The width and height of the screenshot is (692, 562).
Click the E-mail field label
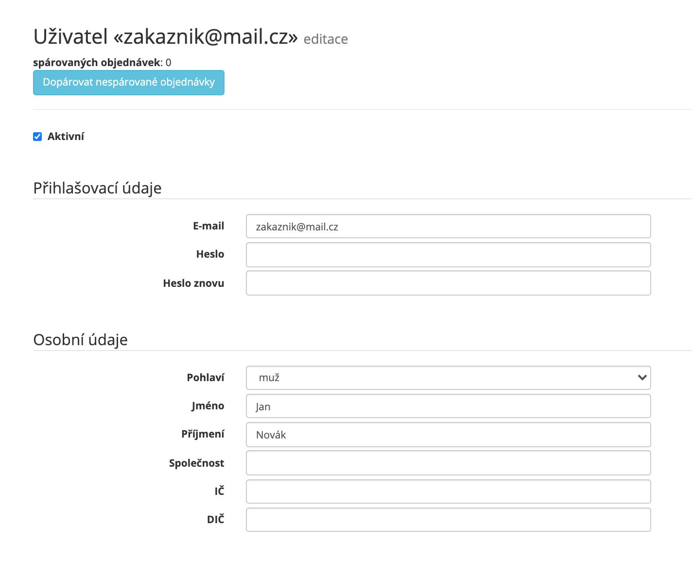point(208,226)
